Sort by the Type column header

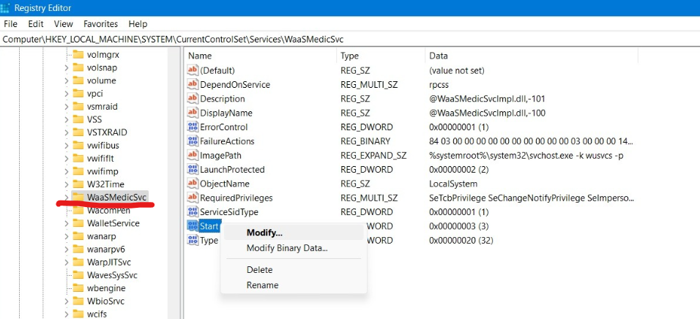[x=381, y=56]
